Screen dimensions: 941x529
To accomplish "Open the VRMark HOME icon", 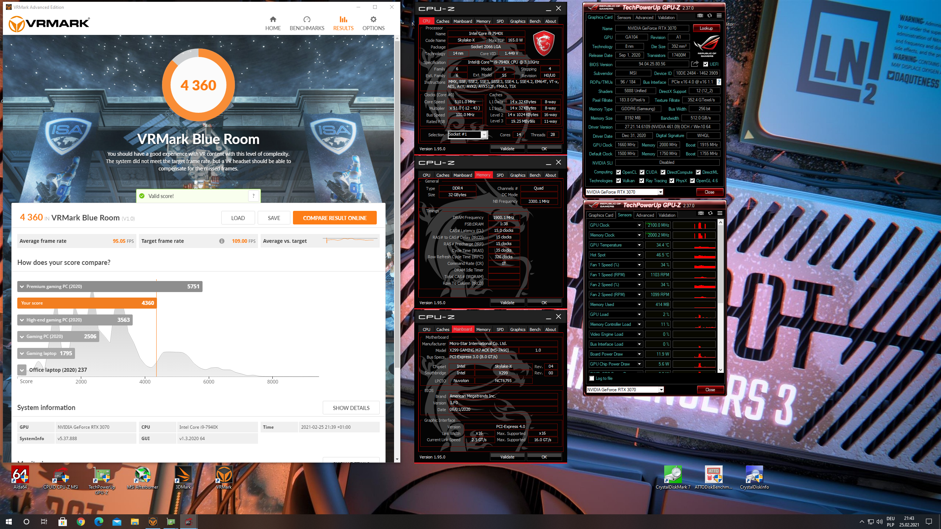I will point(273,19).
